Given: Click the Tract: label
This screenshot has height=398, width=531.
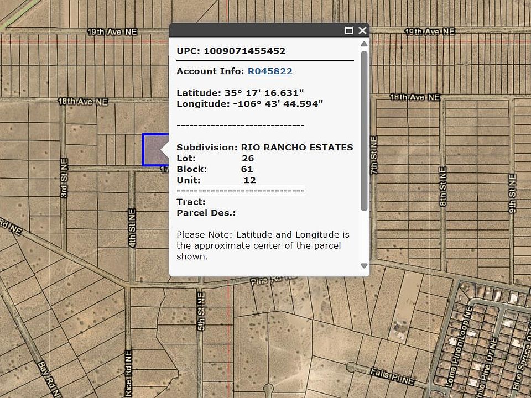Looking at the screenshot, I should 191,202.
